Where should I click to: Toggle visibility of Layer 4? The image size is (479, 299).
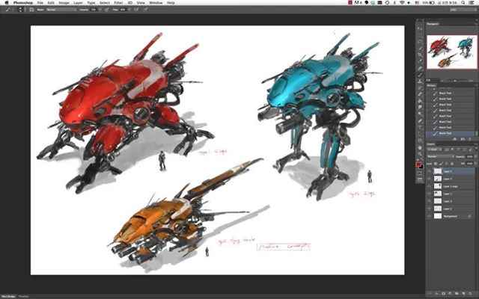click(x=429, y=179)
